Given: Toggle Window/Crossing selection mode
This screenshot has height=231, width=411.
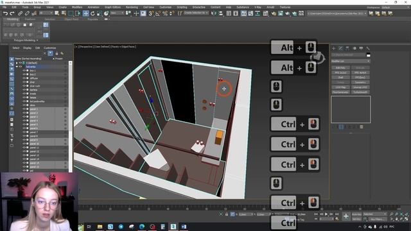Looking at the screenshot, I should point(78,13).
